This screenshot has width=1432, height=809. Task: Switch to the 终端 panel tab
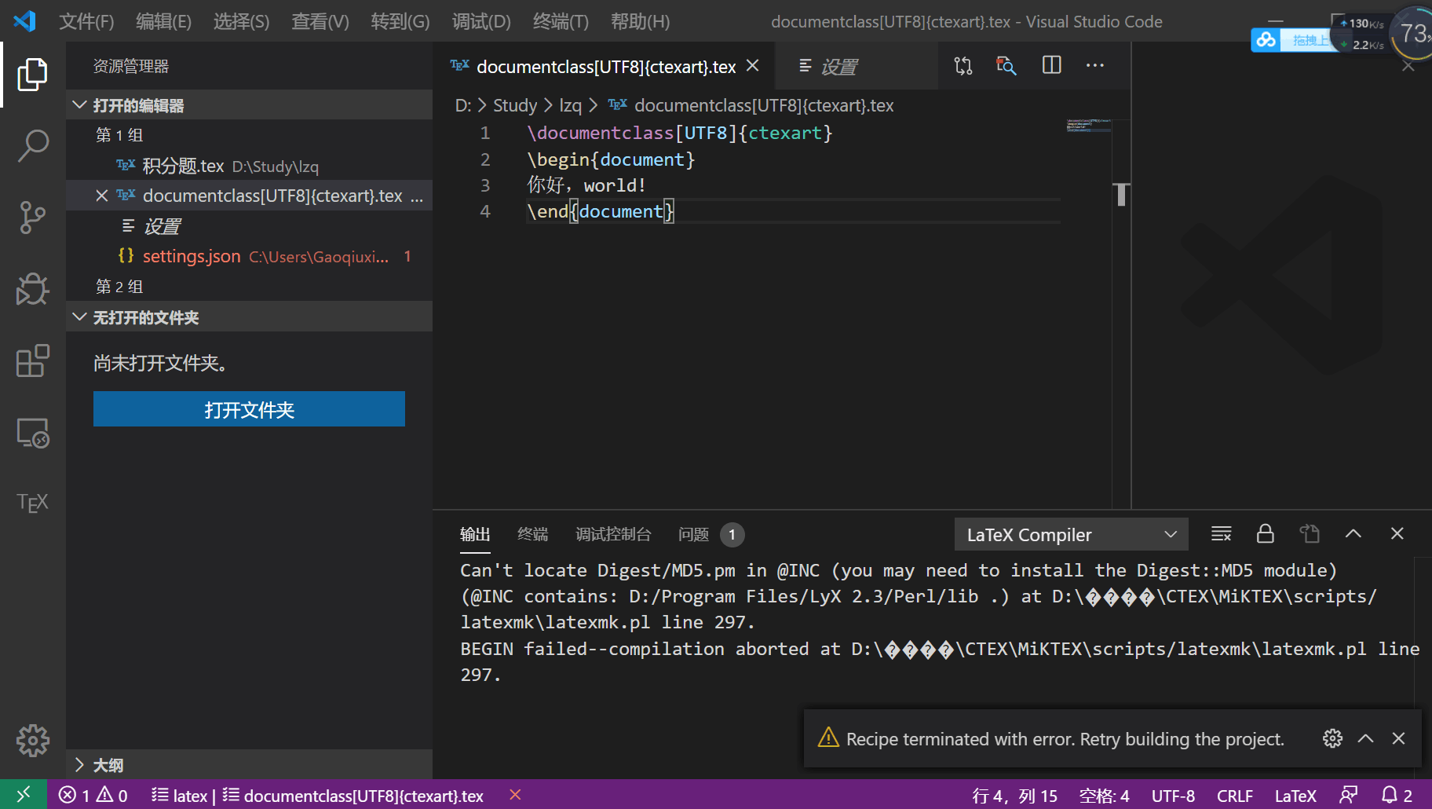pyautogui.click(x=532, y=534)
